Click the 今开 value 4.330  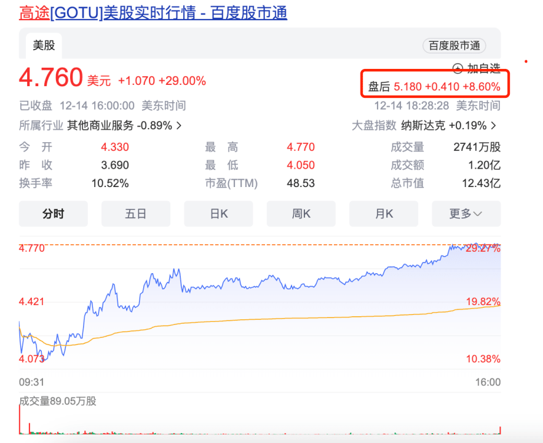[x=115, y=147]
